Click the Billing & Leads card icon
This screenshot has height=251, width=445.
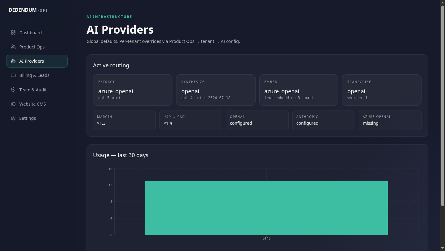(x=13, y=75)
